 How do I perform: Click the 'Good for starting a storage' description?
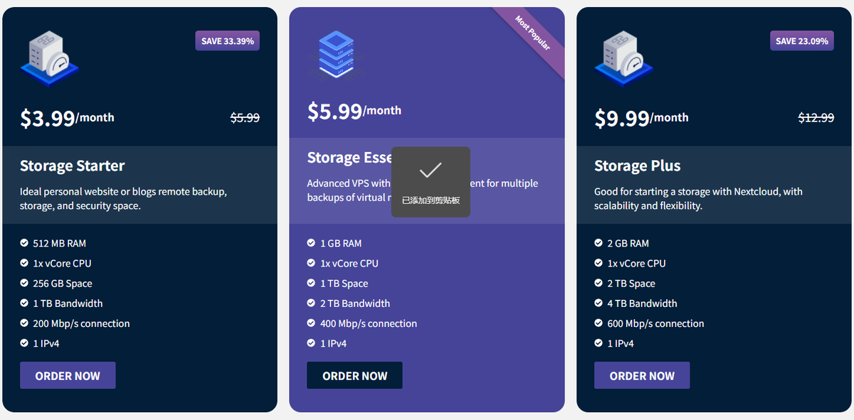699,198
